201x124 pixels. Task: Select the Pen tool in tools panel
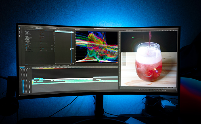(x=20, y=34)
